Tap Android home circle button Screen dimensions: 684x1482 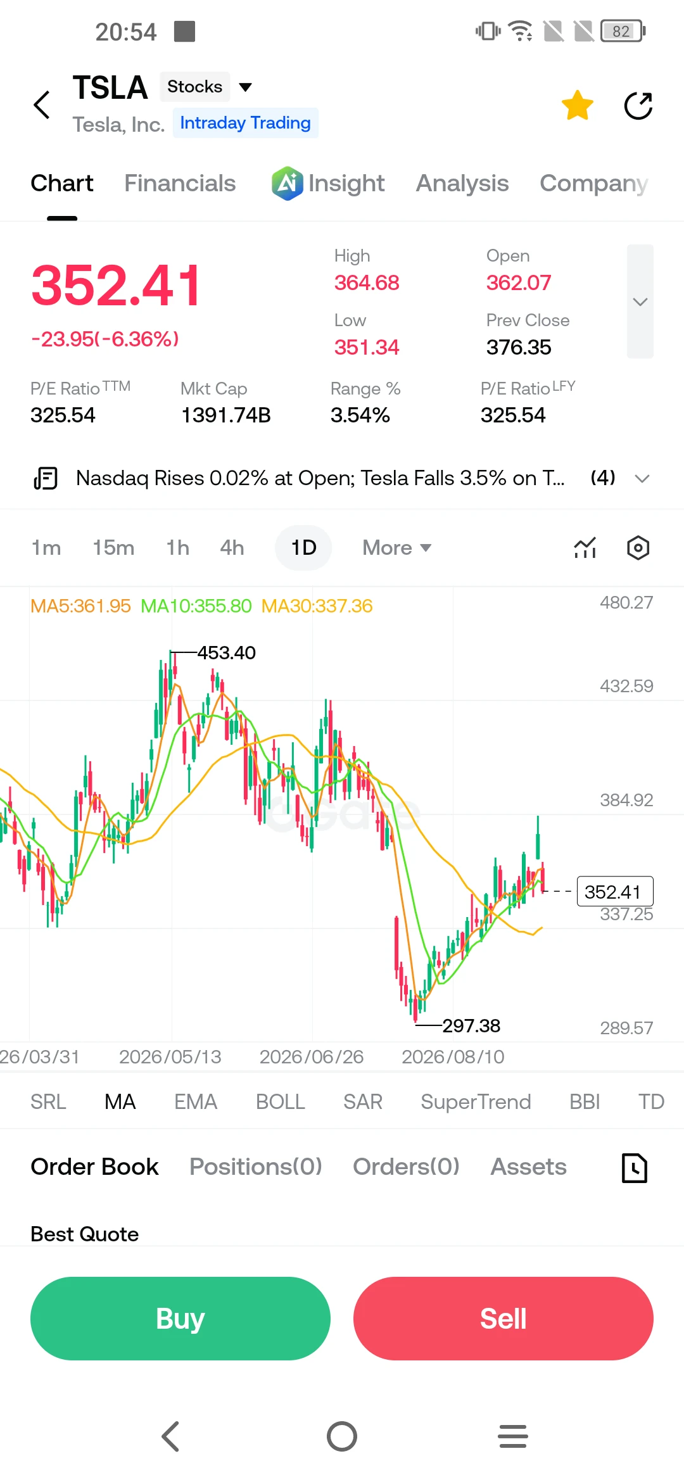[342, 1436]
